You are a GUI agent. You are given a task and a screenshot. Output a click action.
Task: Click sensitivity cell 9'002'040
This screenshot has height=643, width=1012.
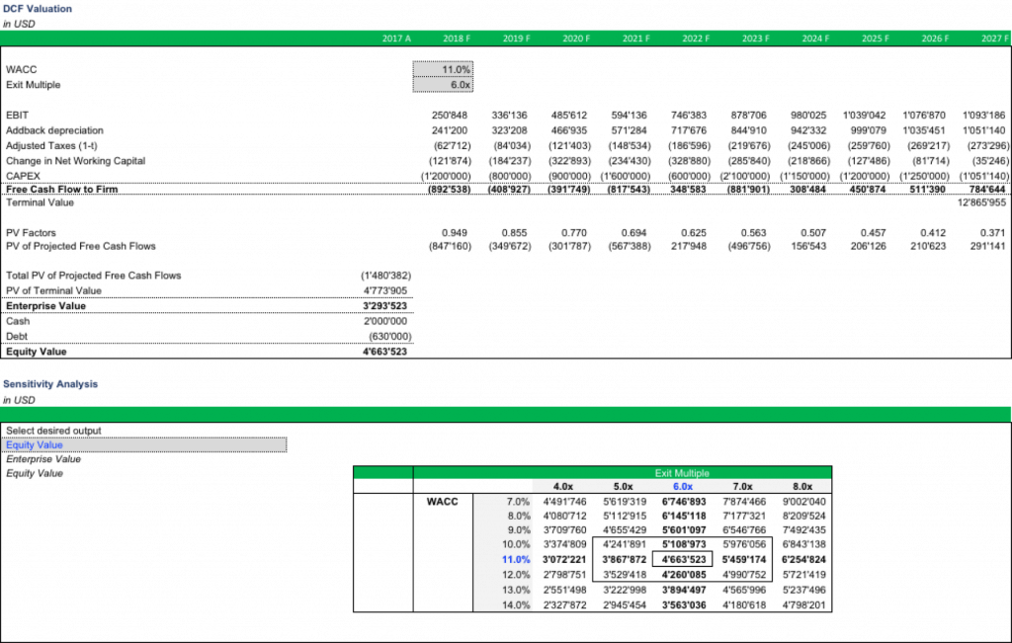(803, 502)
